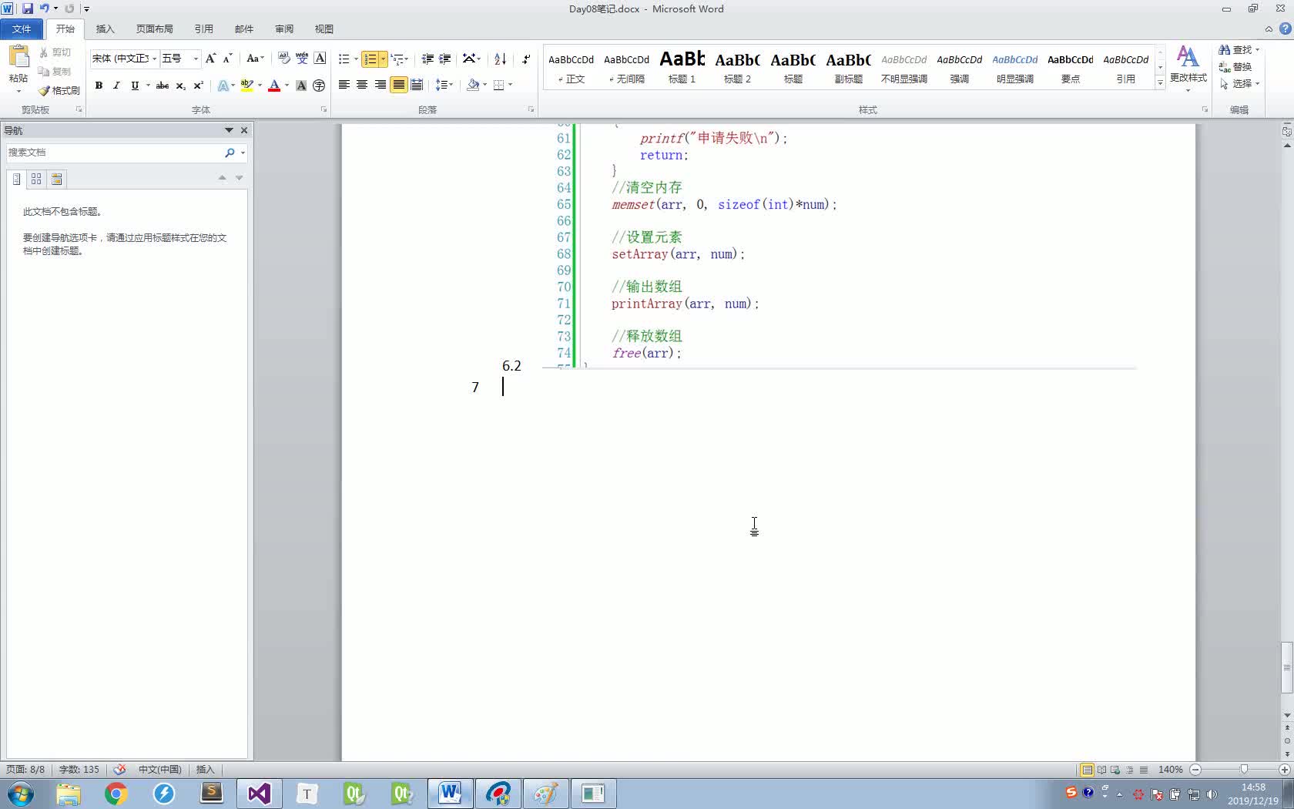Click the multilevel list icon
1294x809 pixels.
(397, 59)
